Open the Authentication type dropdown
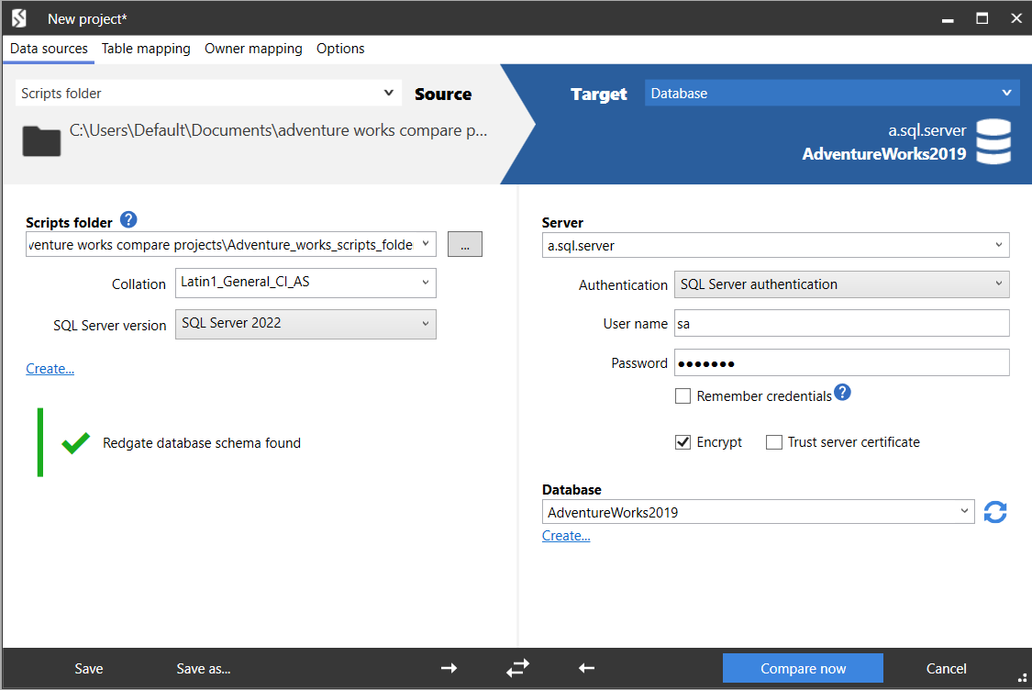Image resolution: width=1032 pixels, height=690 pixels. coord(841,284)
